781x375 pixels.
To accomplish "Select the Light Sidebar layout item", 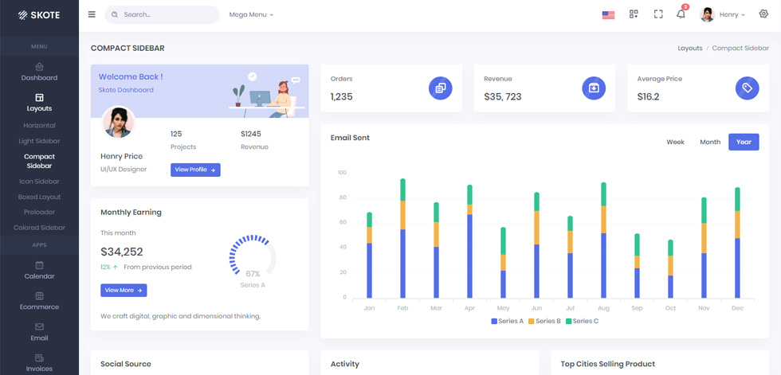I will pos(39,141).
